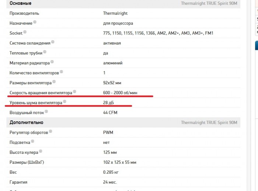This screenshot has height=191, width=258.
Task: Click Thermalright TRUE Spirit 90M in Дополнительно header
Action: (209, 123)
